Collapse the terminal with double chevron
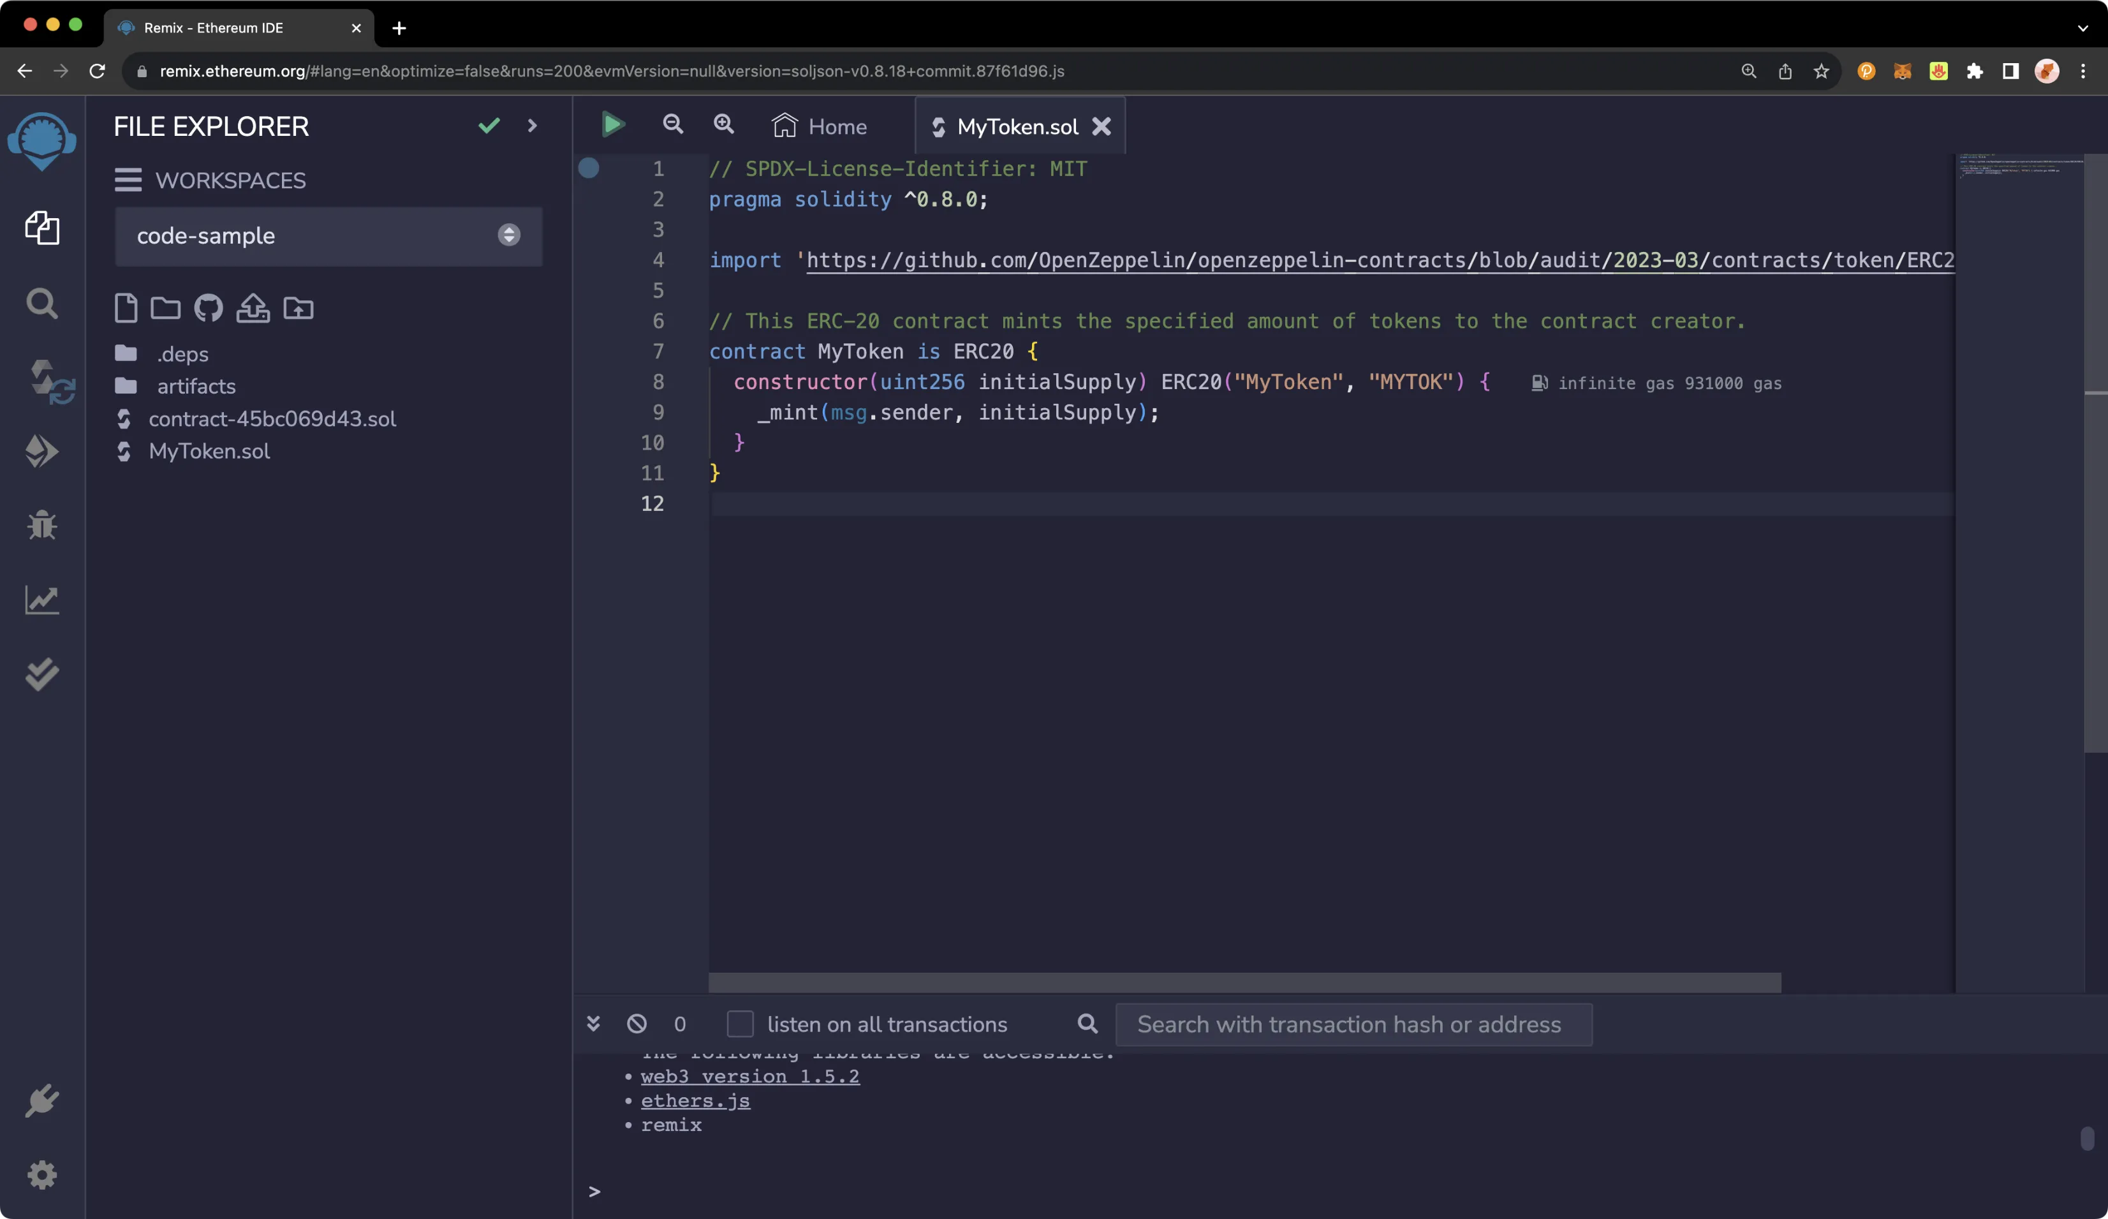 click(593, 1023)
